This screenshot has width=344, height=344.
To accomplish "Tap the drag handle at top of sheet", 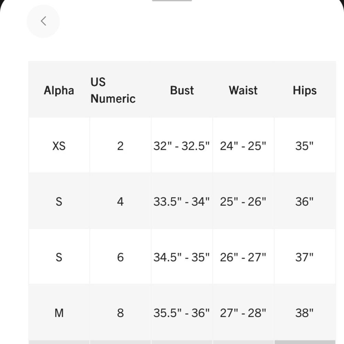I will click(x=172, y=1).
